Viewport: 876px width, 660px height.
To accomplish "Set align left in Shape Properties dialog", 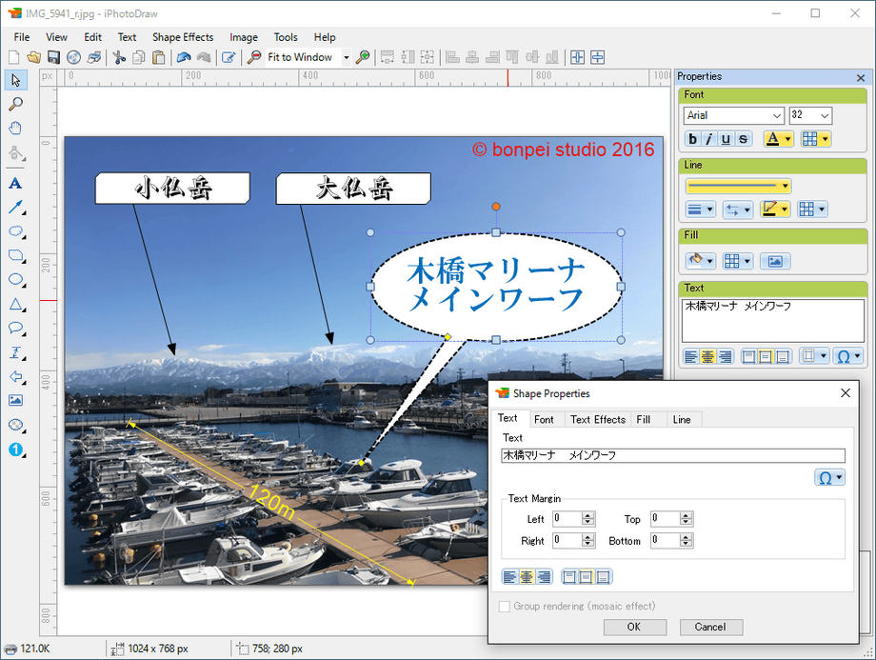I will (x=510, y=576).
